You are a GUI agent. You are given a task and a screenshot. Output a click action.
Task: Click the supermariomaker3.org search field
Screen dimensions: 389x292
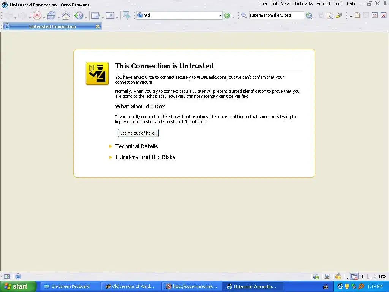[276, 15]
